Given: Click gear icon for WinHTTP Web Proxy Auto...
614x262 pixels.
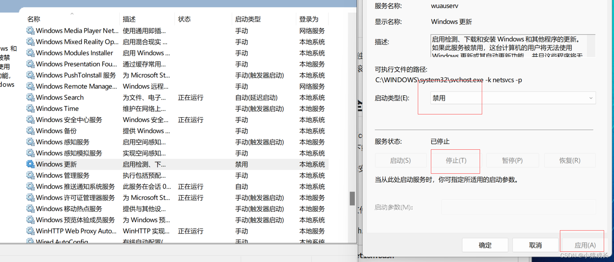Looking at the screenshot, I should click(30, 231).
